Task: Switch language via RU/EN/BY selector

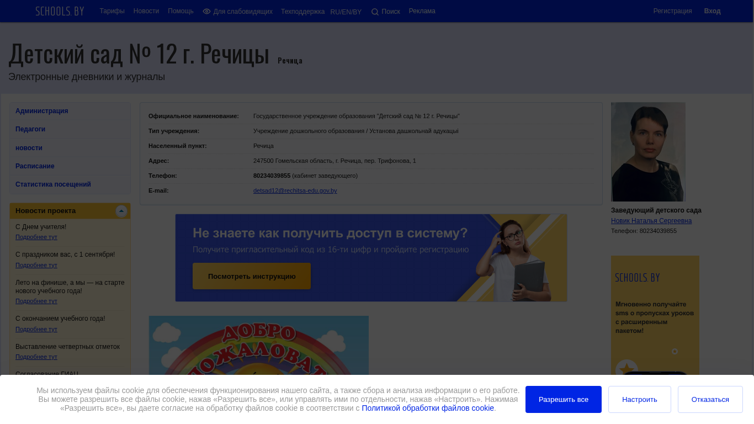Action: 346,12
